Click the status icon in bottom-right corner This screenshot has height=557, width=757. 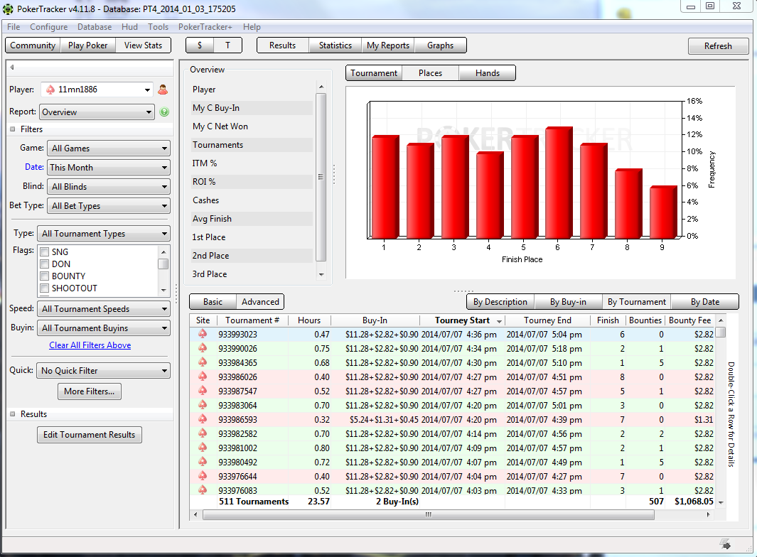[x=725, y=544]
